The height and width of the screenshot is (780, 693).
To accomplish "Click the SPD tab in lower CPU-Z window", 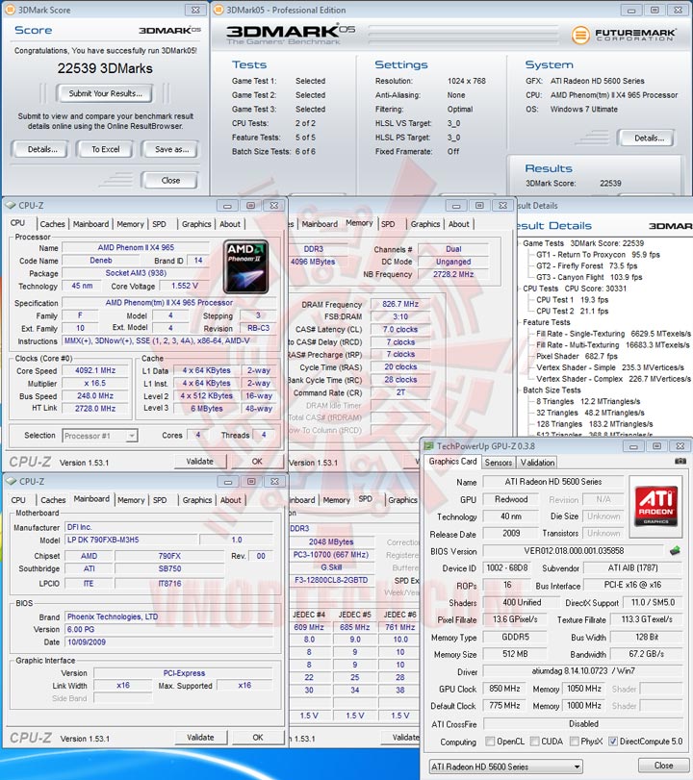I will pos(366,498).
